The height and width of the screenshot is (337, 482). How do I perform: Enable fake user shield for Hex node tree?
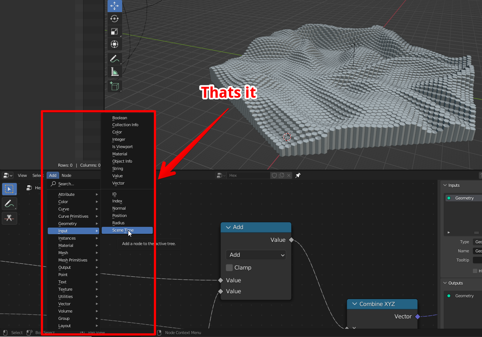pyautogui.click(x=274, y=175)
